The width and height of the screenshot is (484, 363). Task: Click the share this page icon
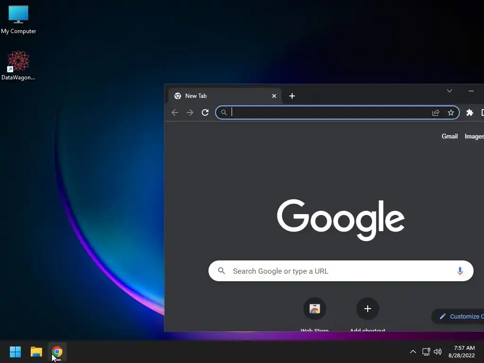(435, 112)
